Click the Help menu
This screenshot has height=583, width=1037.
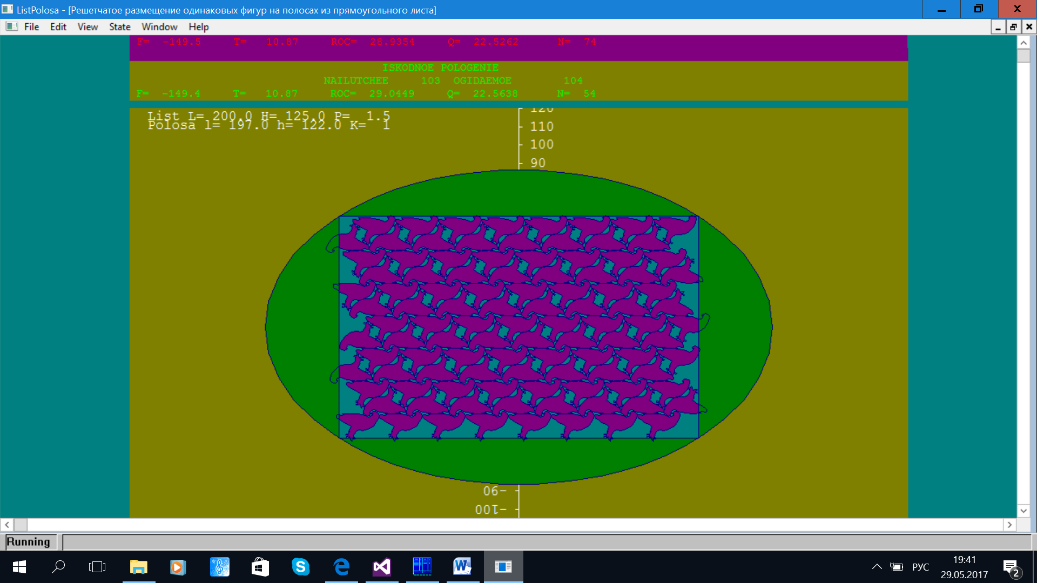[198, 27]
